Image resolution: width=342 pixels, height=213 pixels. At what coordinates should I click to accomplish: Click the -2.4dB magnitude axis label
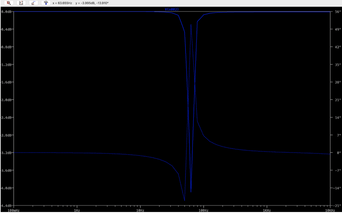(6, 117)
